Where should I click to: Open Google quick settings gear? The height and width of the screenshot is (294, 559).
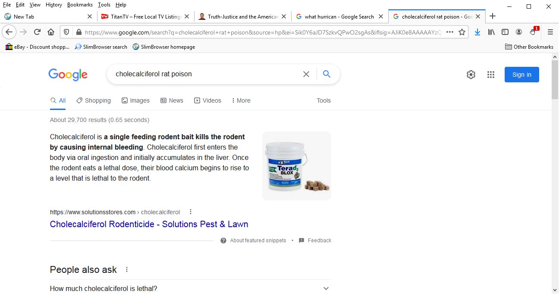point(471,75)
